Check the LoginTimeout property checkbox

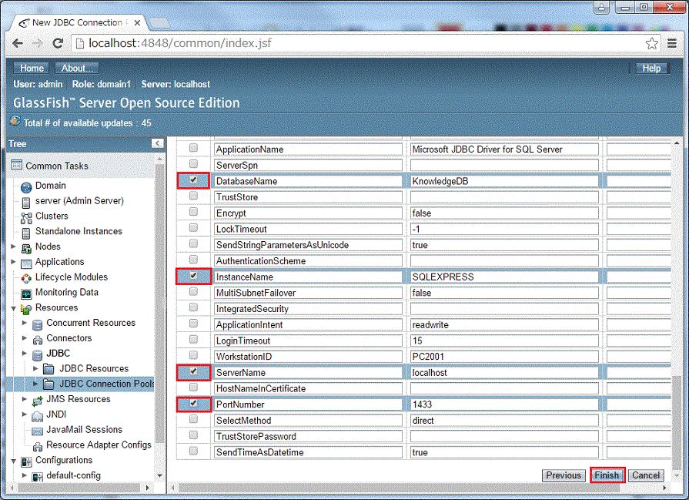(193, 340)
